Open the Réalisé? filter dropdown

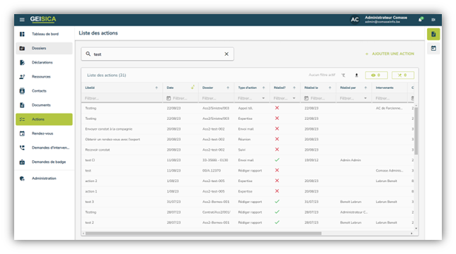point(294,99)
